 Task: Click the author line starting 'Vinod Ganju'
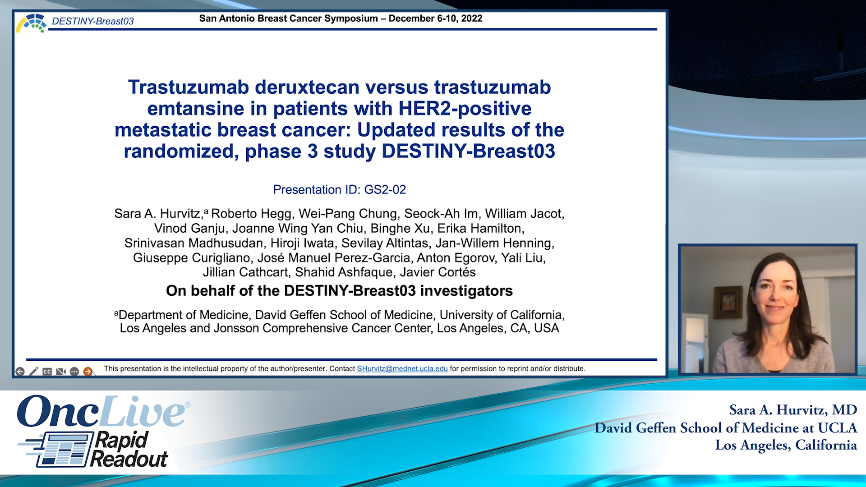(x=340, y=229)
